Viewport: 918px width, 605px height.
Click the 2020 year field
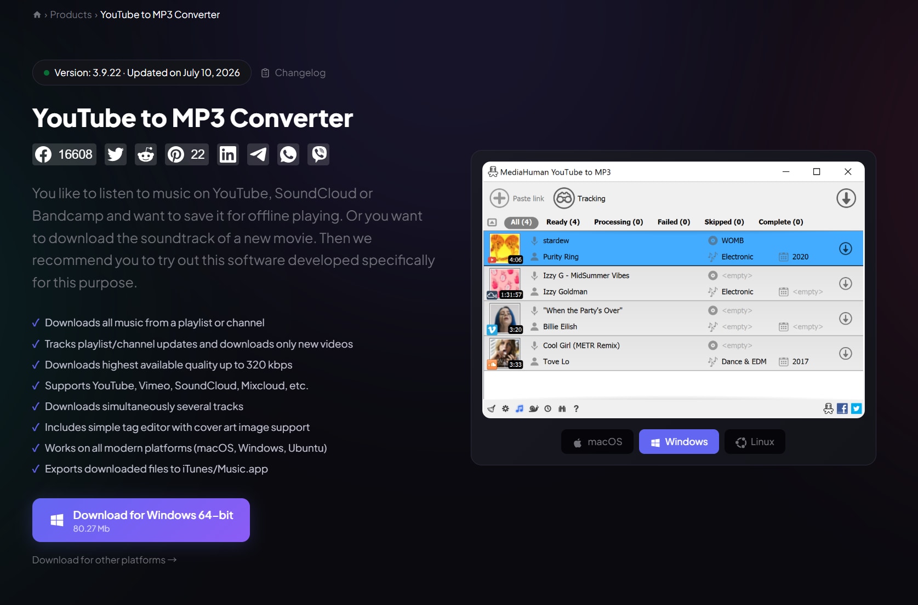800,257
